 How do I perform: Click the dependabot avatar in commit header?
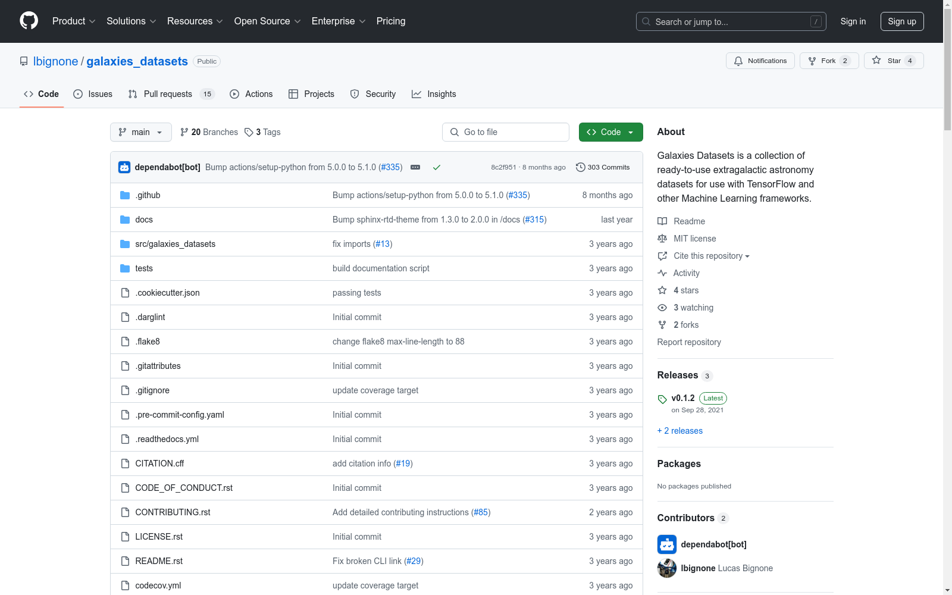point(124,167)
